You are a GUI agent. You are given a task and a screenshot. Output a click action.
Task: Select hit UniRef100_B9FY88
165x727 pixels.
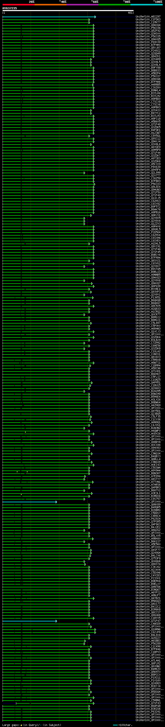148,68
